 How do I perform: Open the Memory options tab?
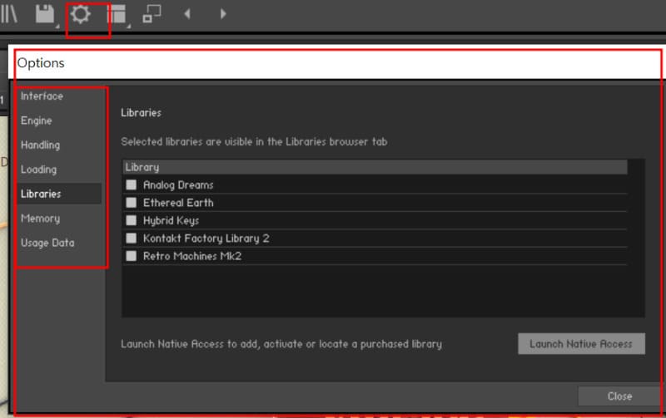[x=40, y=219]
